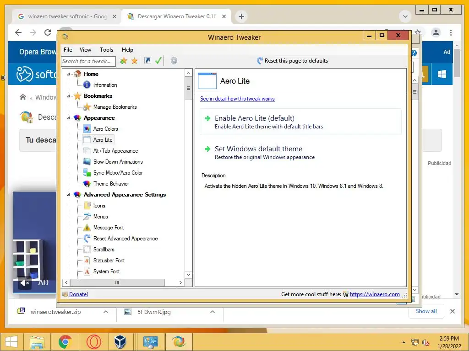Open the Tools menu
469x351 pixels.
point(106,50)
